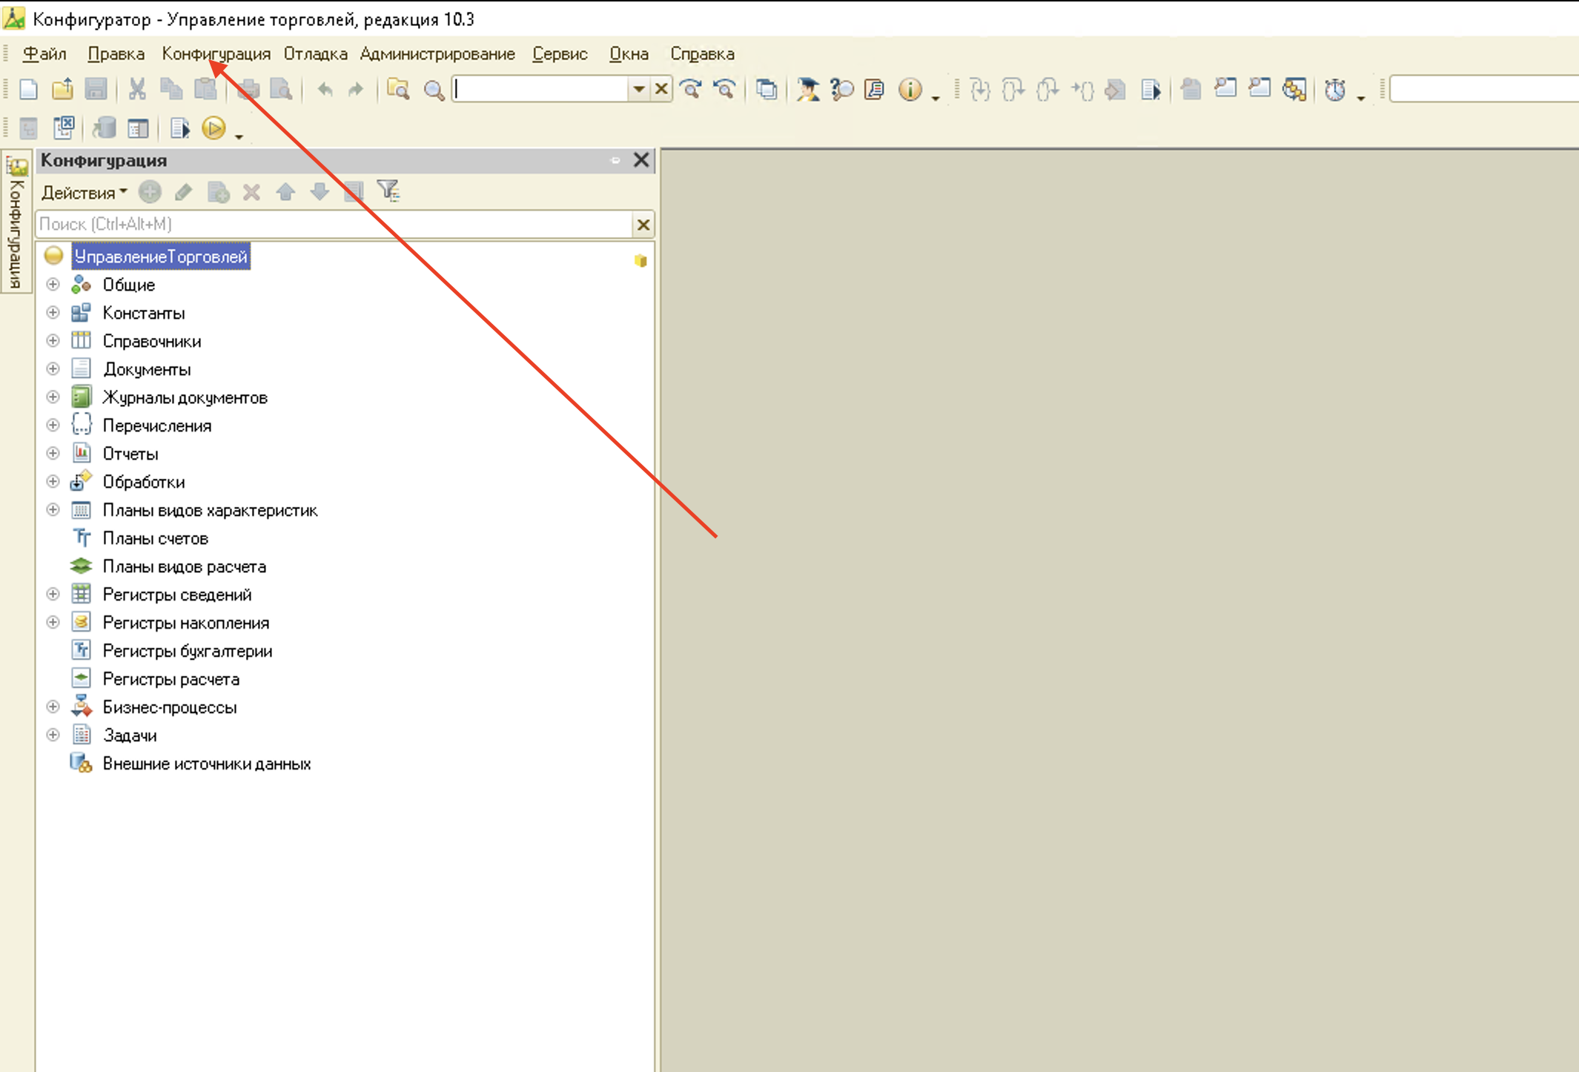1579x1072 pixels.
Task: Click the vertical Конфигурация side tab
Action: point(16,222)
